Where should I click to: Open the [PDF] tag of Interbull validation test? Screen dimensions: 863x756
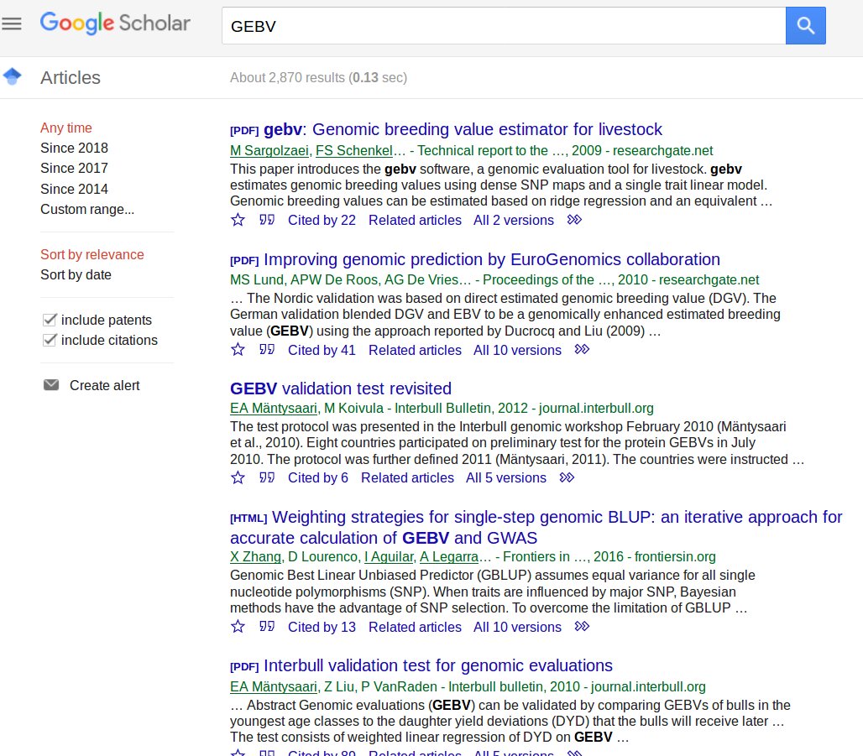[244, 667]
